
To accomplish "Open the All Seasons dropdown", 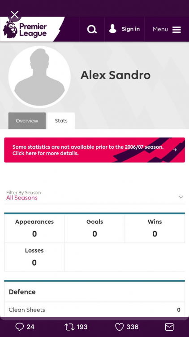I will point(94,195).
